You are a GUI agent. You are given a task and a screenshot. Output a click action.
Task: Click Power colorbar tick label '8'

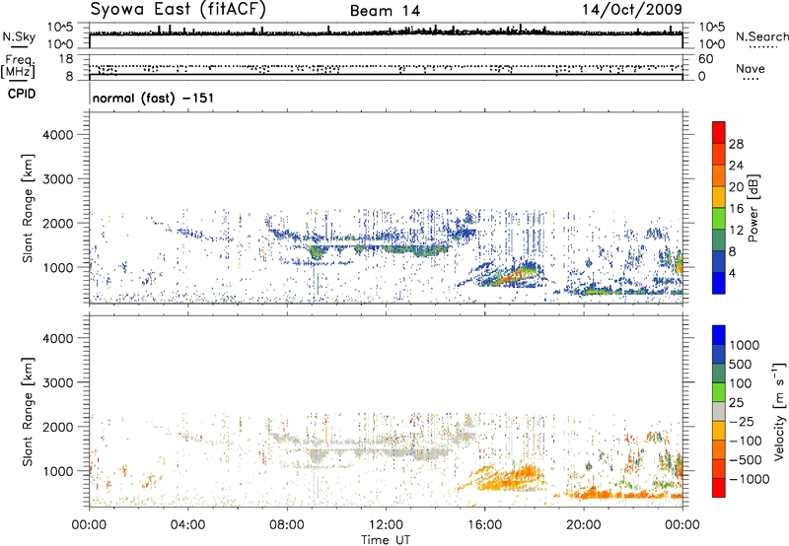point(733,252)
